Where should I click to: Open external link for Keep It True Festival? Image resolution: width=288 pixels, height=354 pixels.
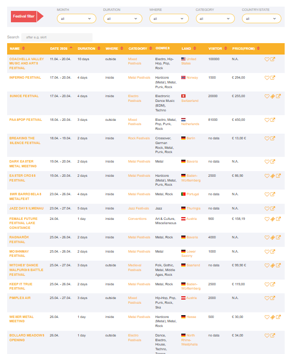pos(273,284)
